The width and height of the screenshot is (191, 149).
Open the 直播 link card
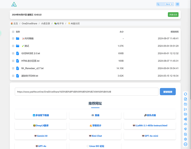click(95, 115)
